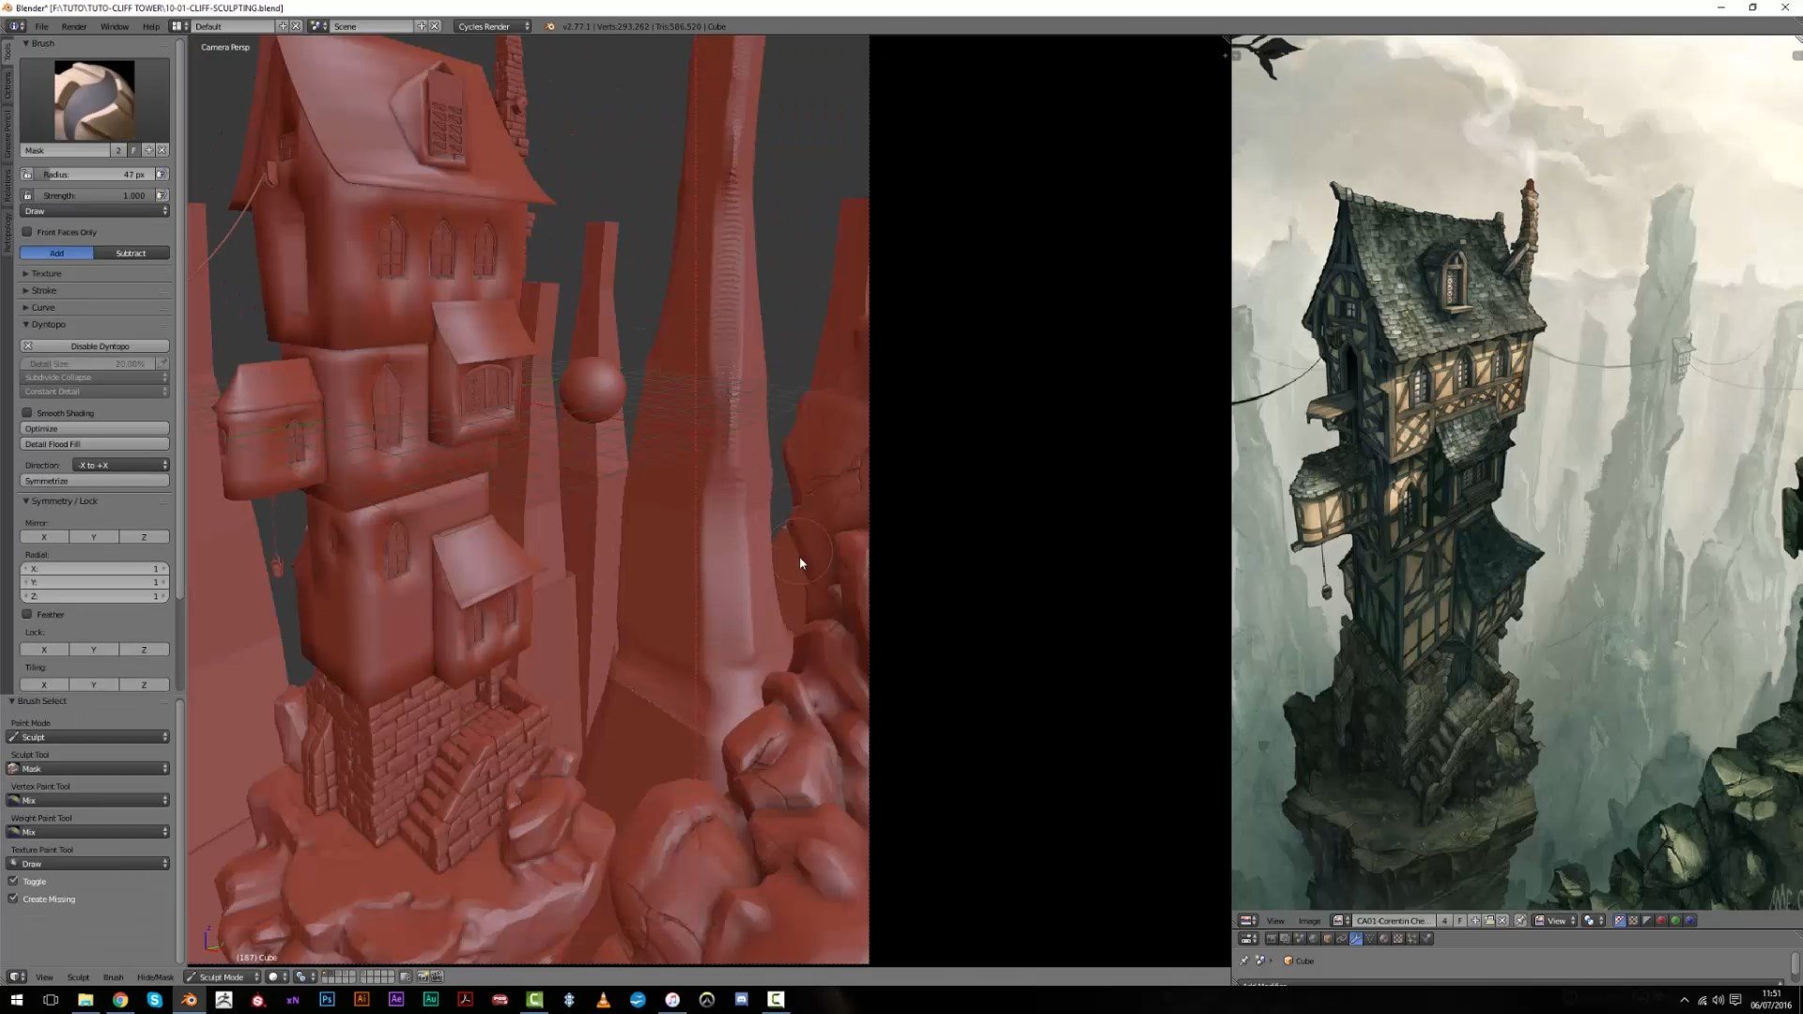Pin the image in image editor
Image resolution: width=1803 pixels, height=1014 pixels.
click(x=1520, y=921)
